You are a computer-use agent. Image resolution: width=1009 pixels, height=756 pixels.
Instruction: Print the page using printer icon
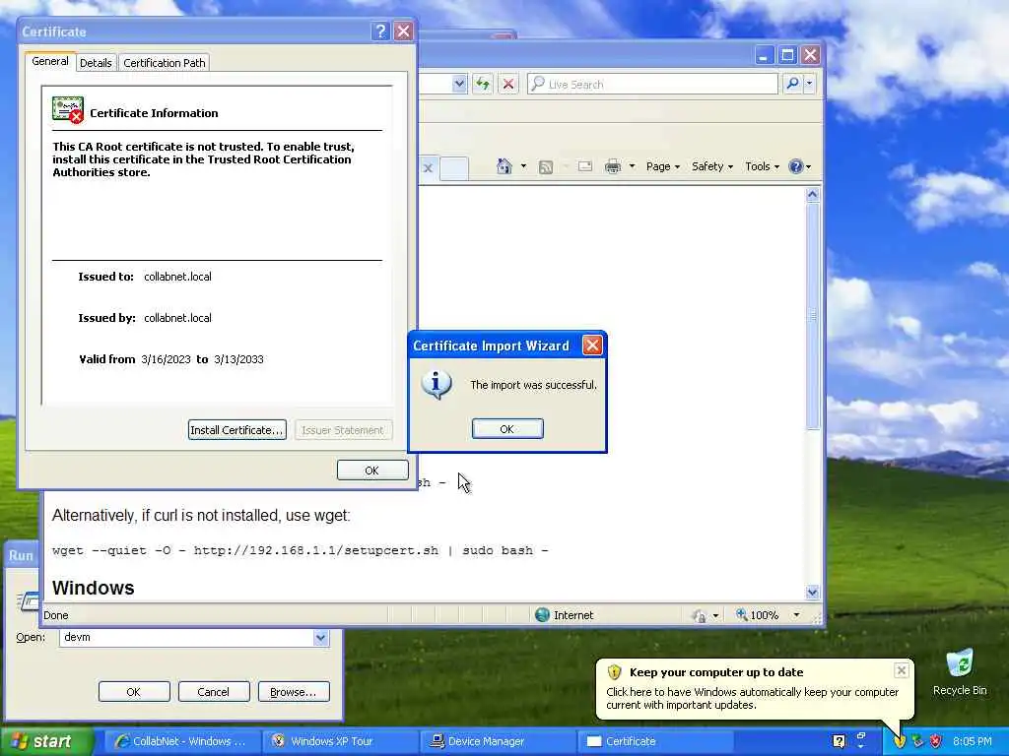(x=613, y=166)
